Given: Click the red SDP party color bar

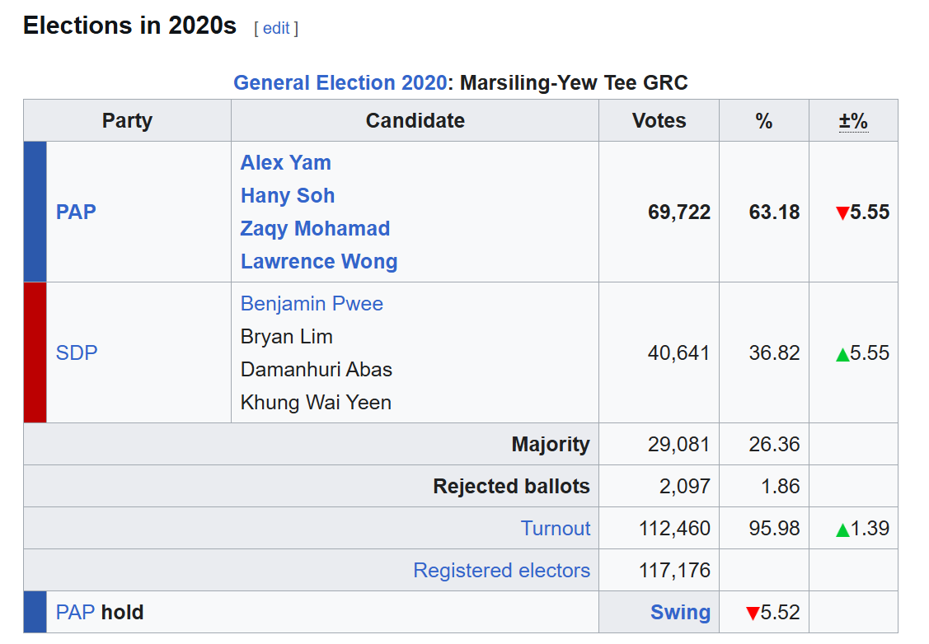Looking at the screenshot, I should [x=35, y=352].
